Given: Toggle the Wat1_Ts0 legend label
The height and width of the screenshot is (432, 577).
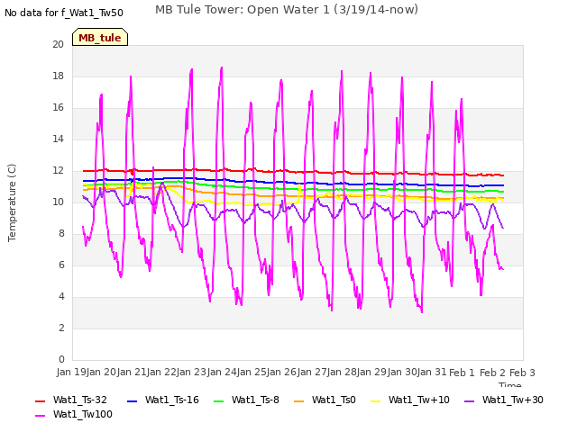Looking at the screenshot, I should (334, 400).
